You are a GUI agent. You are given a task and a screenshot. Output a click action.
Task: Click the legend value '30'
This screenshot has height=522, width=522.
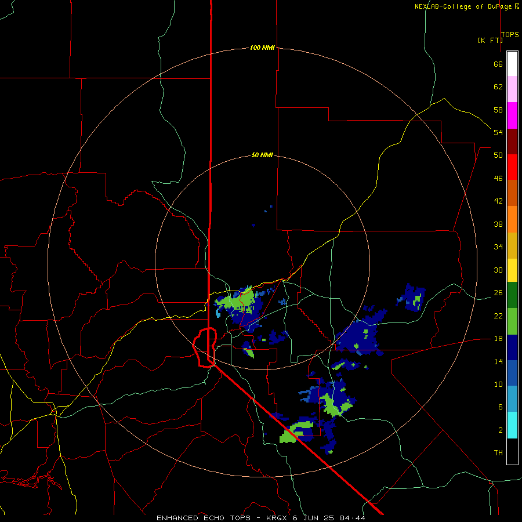(x=498, y=270)
